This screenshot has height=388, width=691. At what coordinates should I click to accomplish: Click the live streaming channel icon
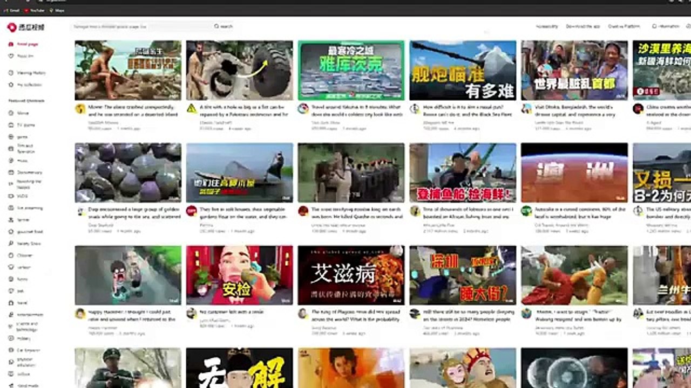pyautogui.click(x=11, y=208)
